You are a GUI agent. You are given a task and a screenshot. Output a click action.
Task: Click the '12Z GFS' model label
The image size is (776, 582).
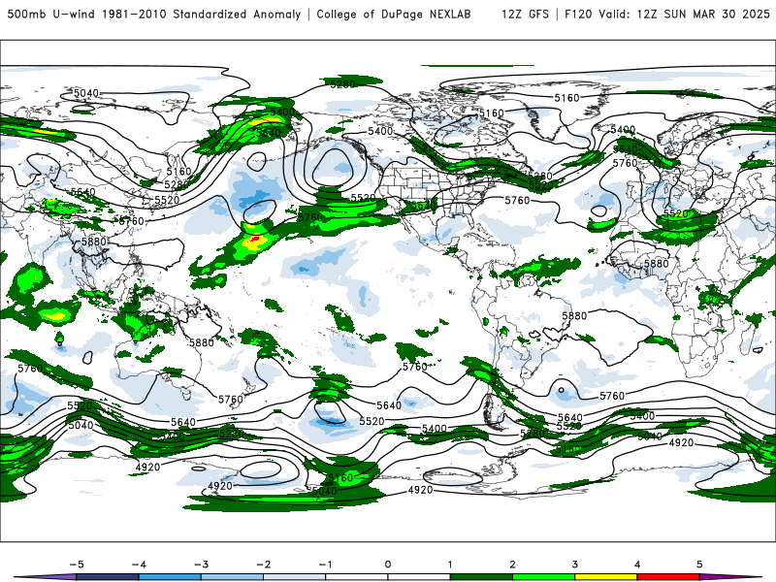[525, 14]
